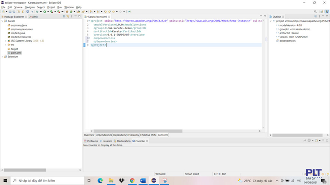Open the Debug dropdown arrow
The width and height of the screenshot is (330, 185).
point(40,12)
